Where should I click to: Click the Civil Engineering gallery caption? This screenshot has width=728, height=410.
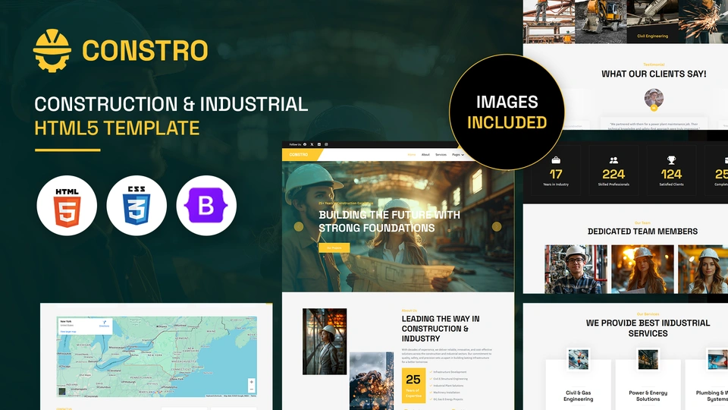[x=652, y=36]
